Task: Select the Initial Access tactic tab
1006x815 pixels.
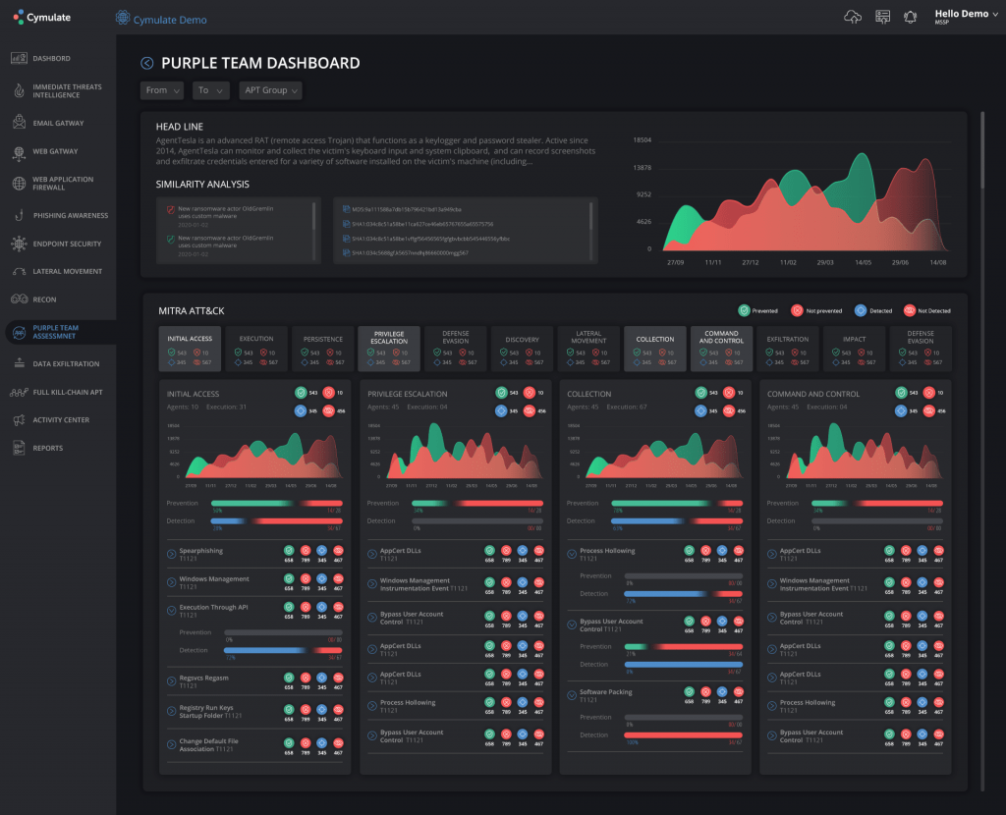Action: [190, 349]
